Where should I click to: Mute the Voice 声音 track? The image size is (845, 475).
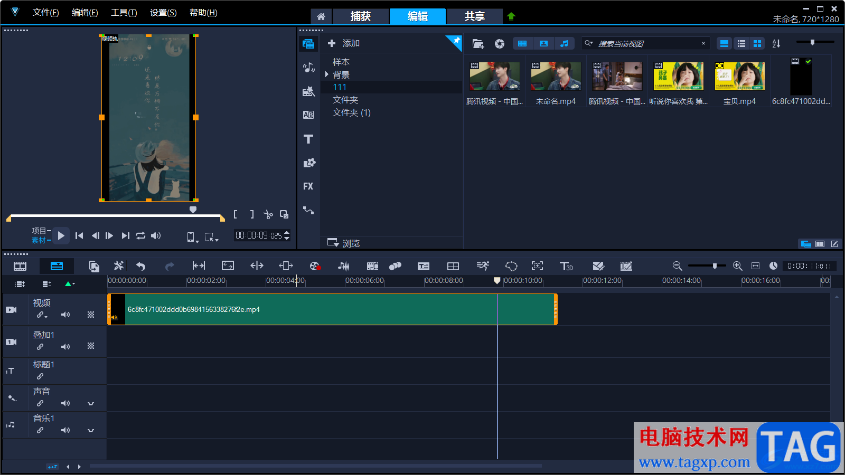[x=65, y=403]
